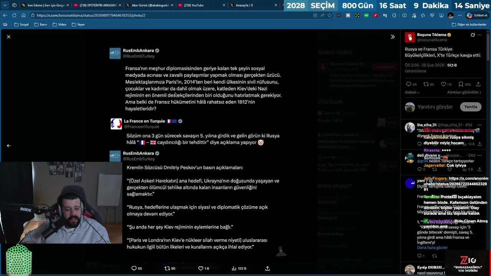
Task: Click the RusEmbAnkara name in the photo
Action: (x=138, y=51)
